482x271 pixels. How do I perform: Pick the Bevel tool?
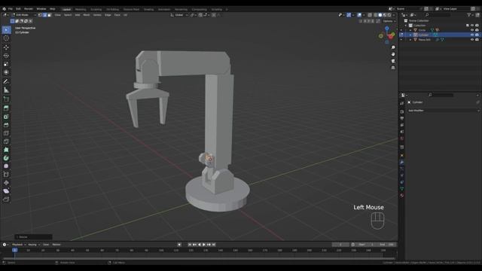6,125
